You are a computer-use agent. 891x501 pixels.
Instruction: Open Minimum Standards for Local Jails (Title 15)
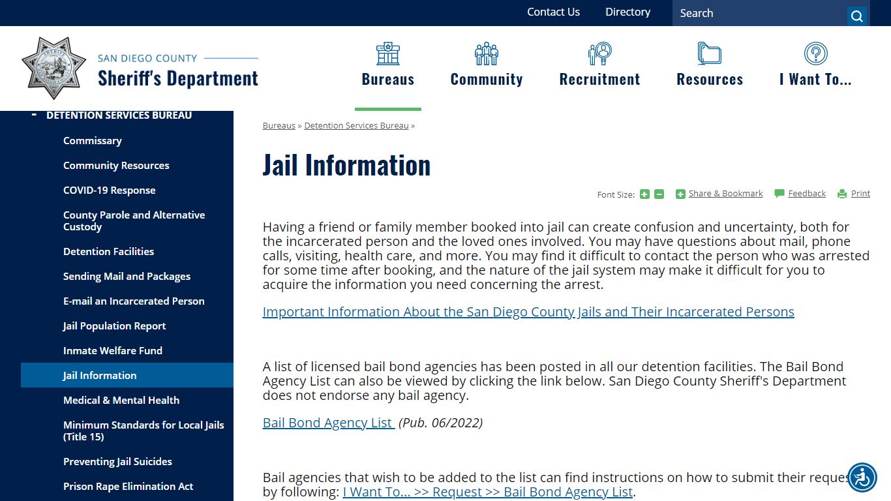(x=143, y=431)
